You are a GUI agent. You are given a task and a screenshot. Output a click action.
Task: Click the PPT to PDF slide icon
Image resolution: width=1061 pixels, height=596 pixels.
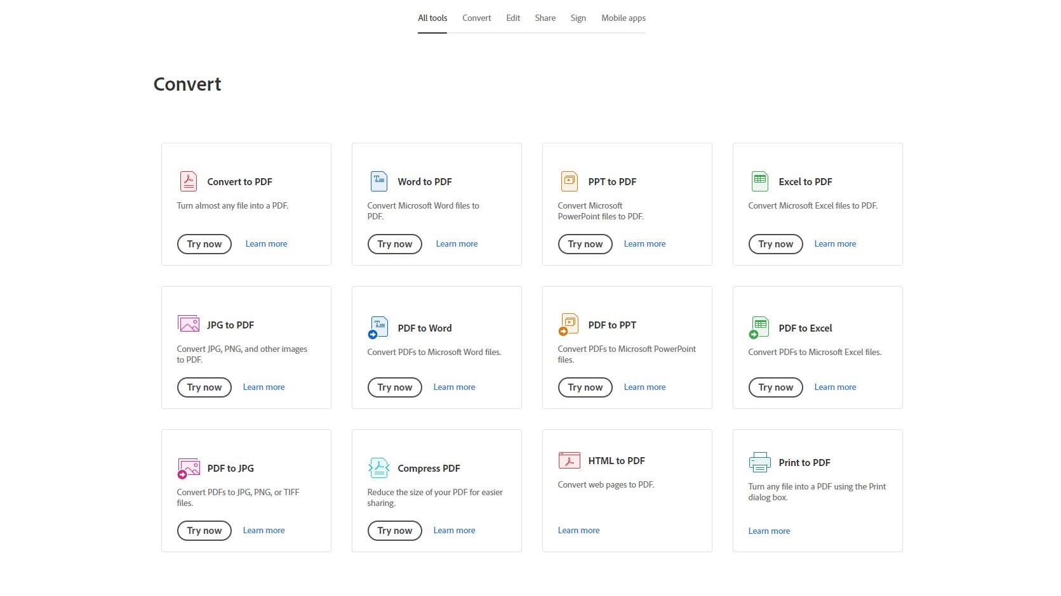click(569, 181)
